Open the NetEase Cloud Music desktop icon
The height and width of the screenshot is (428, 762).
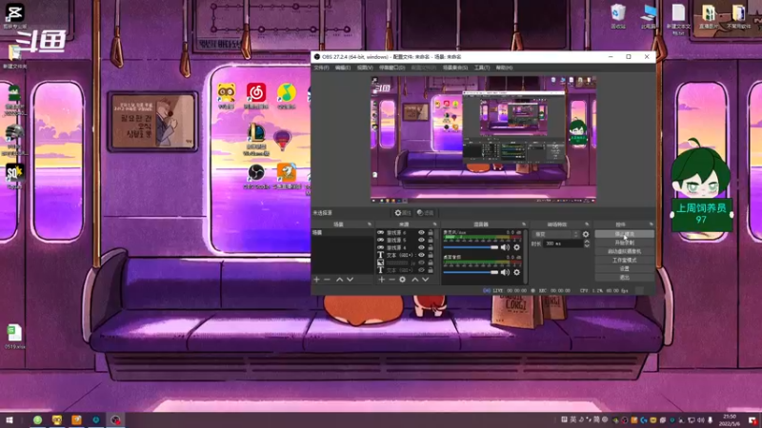click(x=256, y=95)
